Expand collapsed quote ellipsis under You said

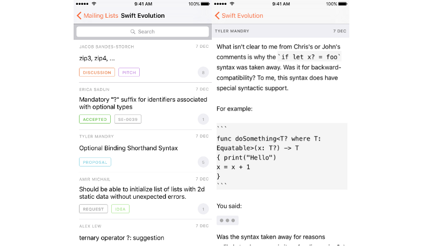227,220
